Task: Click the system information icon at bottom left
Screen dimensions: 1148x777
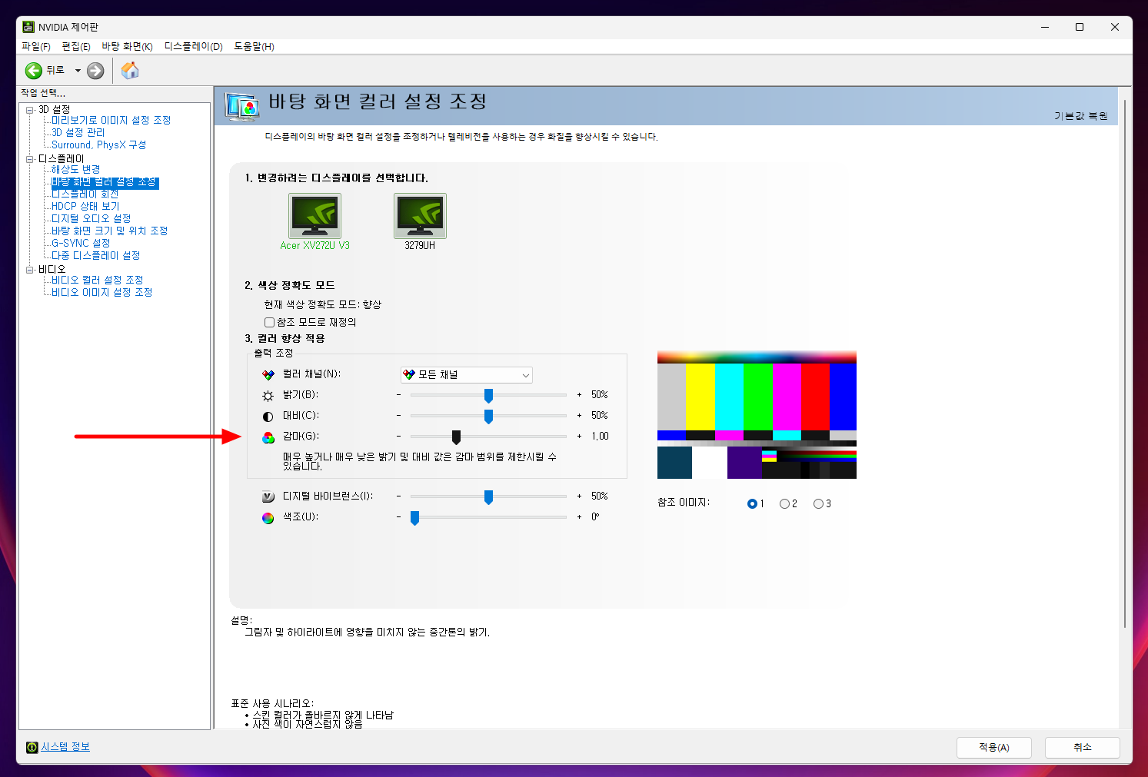Action: pos(32,747)
